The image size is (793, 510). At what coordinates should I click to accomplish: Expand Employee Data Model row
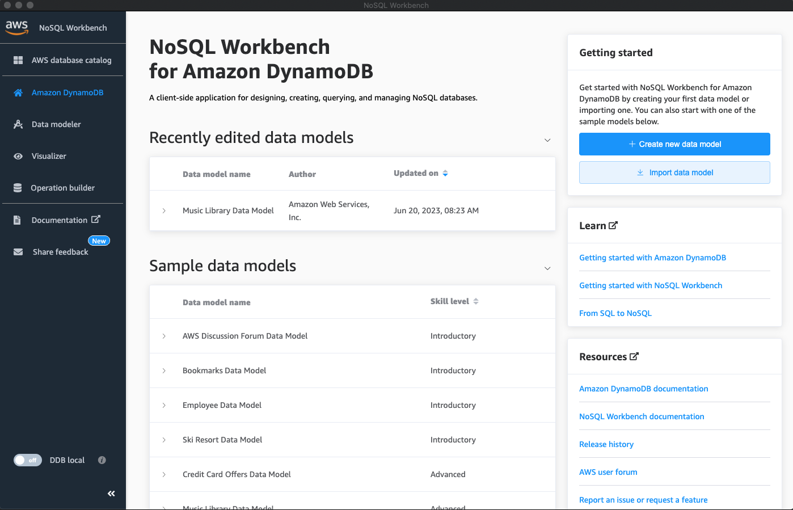[164, 405]
